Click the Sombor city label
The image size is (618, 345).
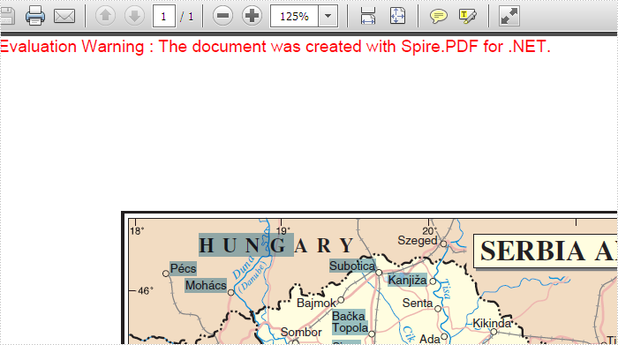[301, 332]
